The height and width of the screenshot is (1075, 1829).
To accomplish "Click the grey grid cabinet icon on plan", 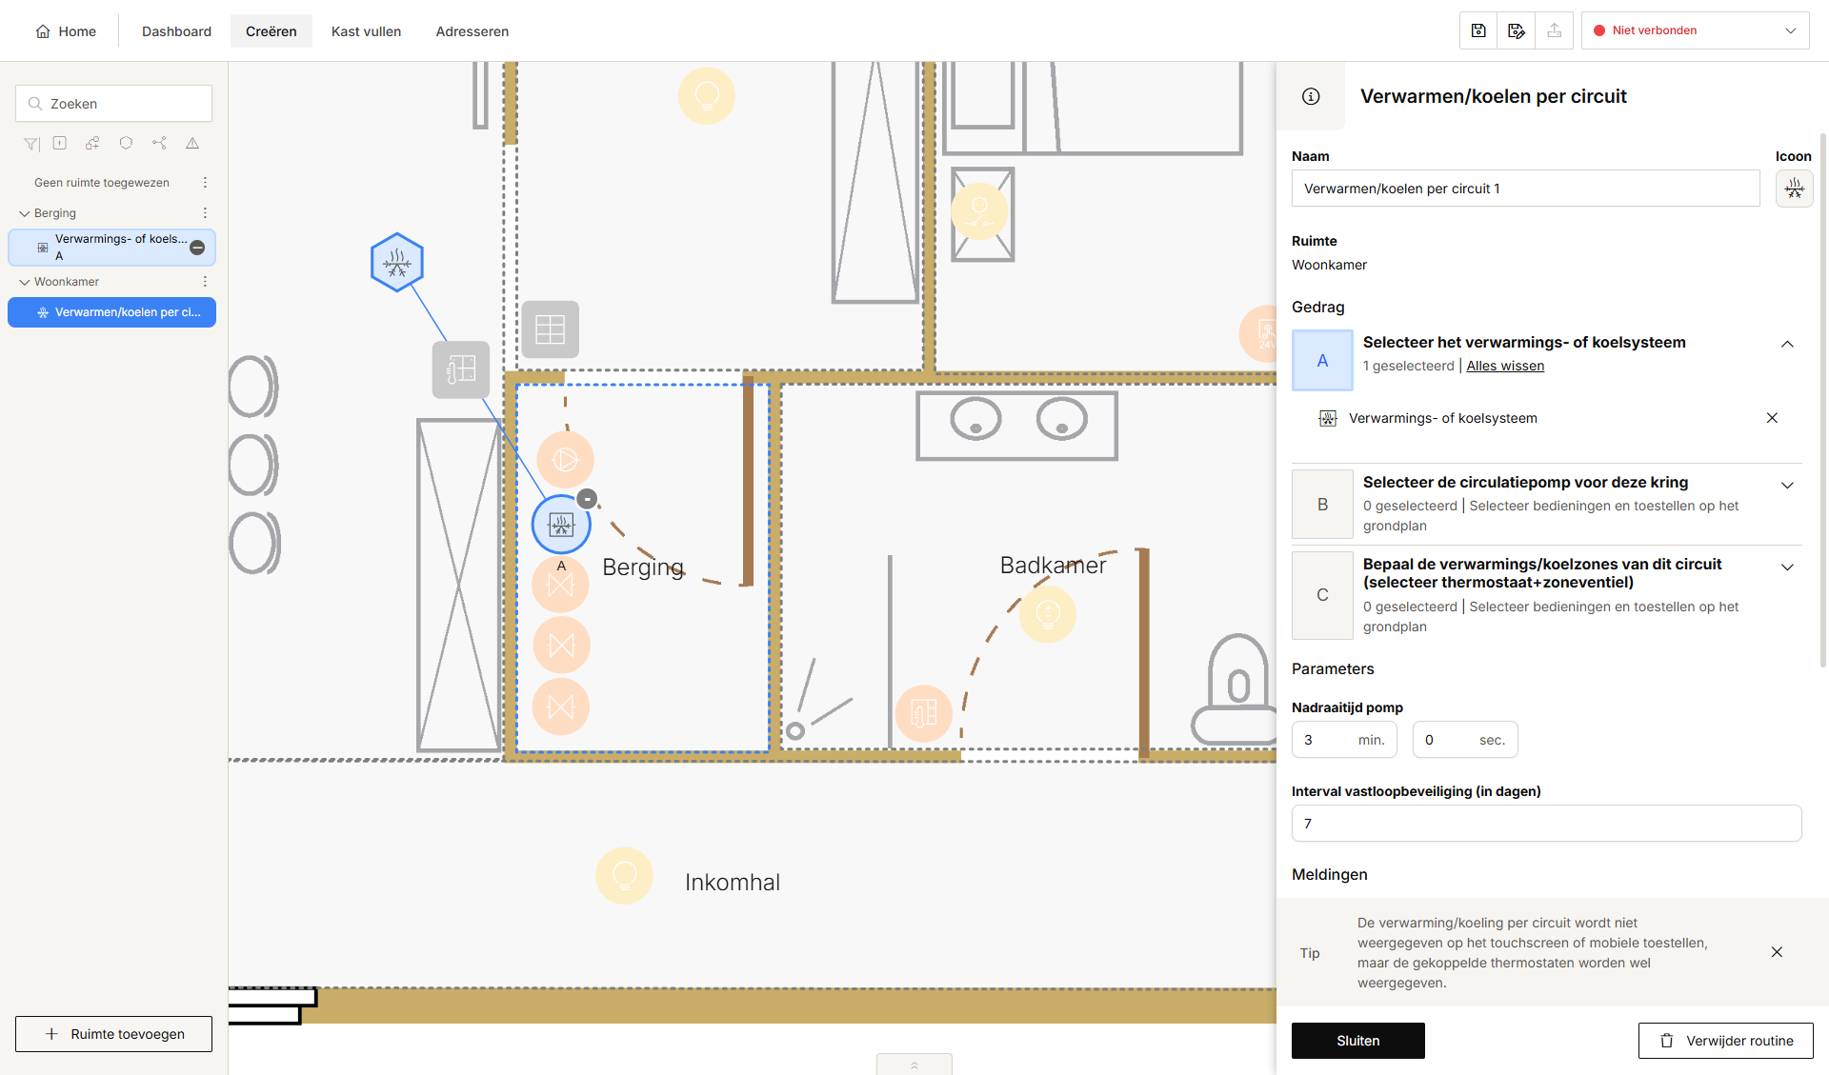I will point(551,329).
